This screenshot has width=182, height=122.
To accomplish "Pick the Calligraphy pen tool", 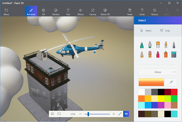I will (x=150, y=45).
